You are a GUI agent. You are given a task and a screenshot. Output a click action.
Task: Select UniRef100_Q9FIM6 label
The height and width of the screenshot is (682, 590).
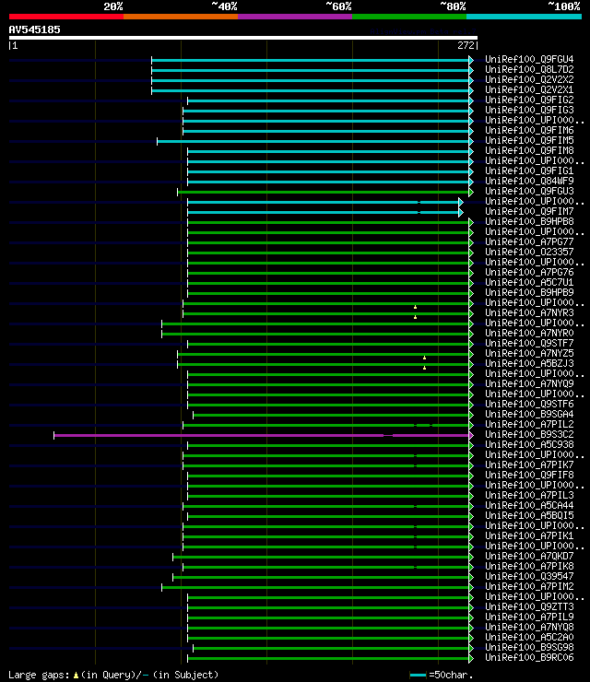pyautogui.click(x=529, y=131)
